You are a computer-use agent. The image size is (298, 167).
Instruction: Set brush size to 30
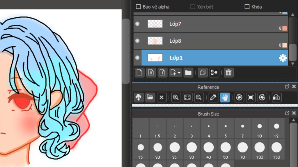click(191, 150)
